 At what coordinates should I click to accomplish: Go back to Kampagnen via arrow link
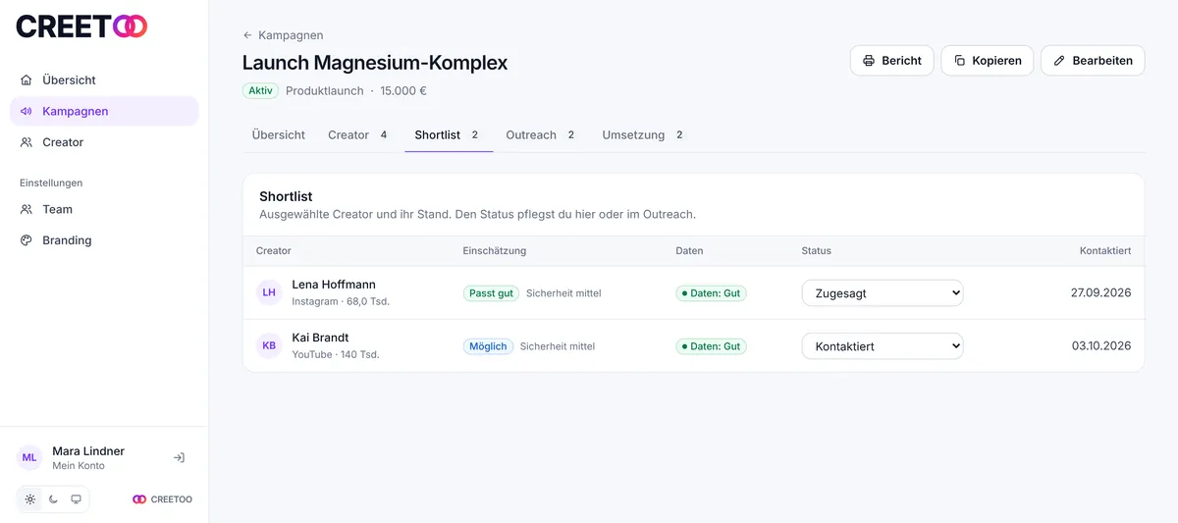tap(283, 35)
